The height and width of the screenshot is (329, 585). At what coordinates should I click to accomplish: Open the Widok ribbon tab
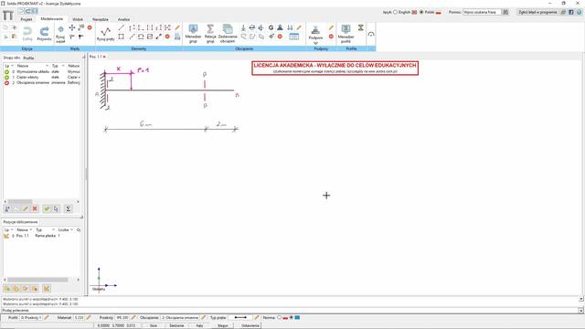click(x=78, y=19)
